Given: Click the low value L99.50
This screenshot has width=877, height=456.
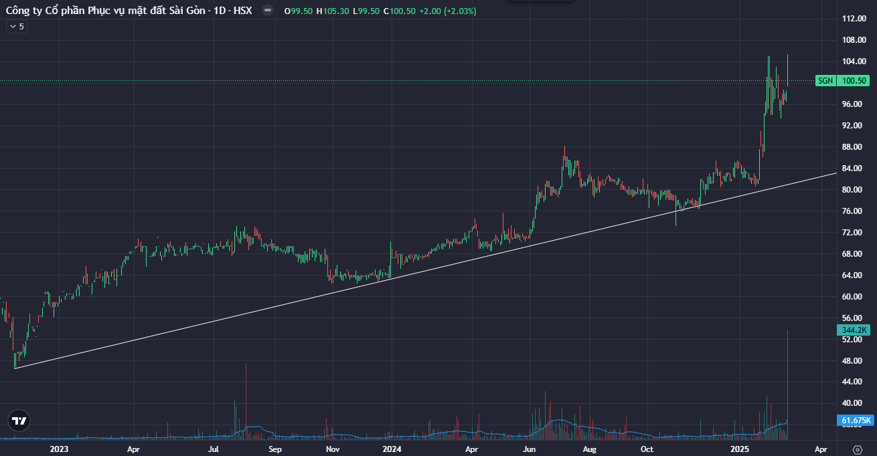Looking at the screenshot, I should pos(367,11).
